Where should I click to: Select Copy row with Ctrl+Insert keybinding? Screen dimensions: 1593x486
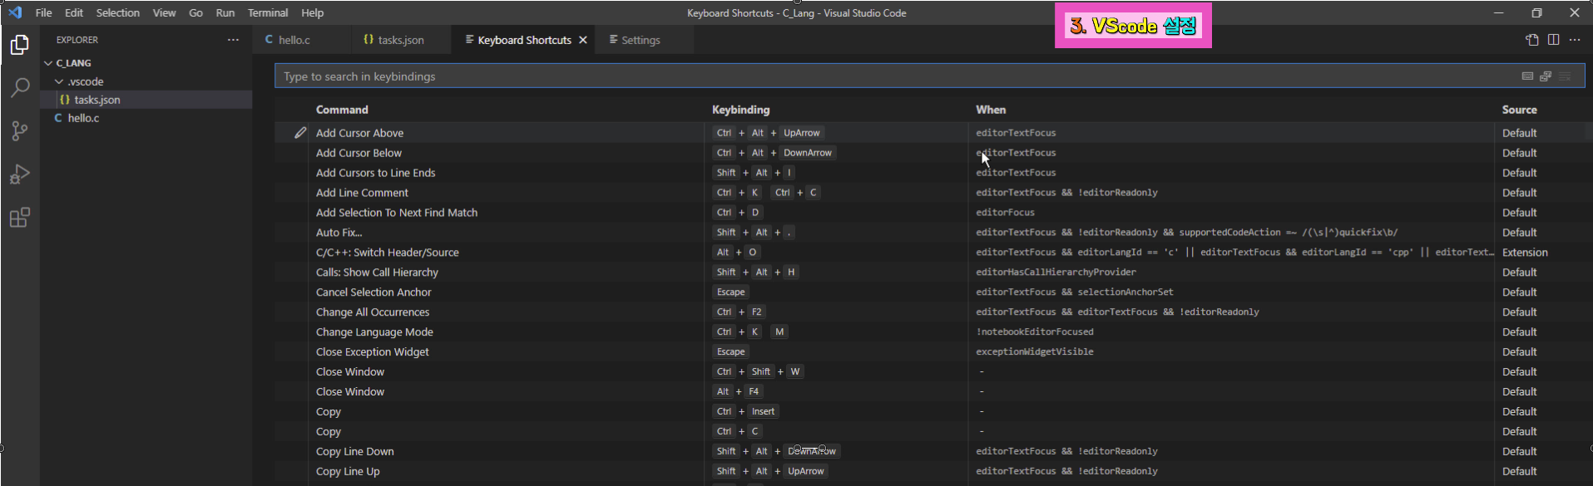[933, 412]
